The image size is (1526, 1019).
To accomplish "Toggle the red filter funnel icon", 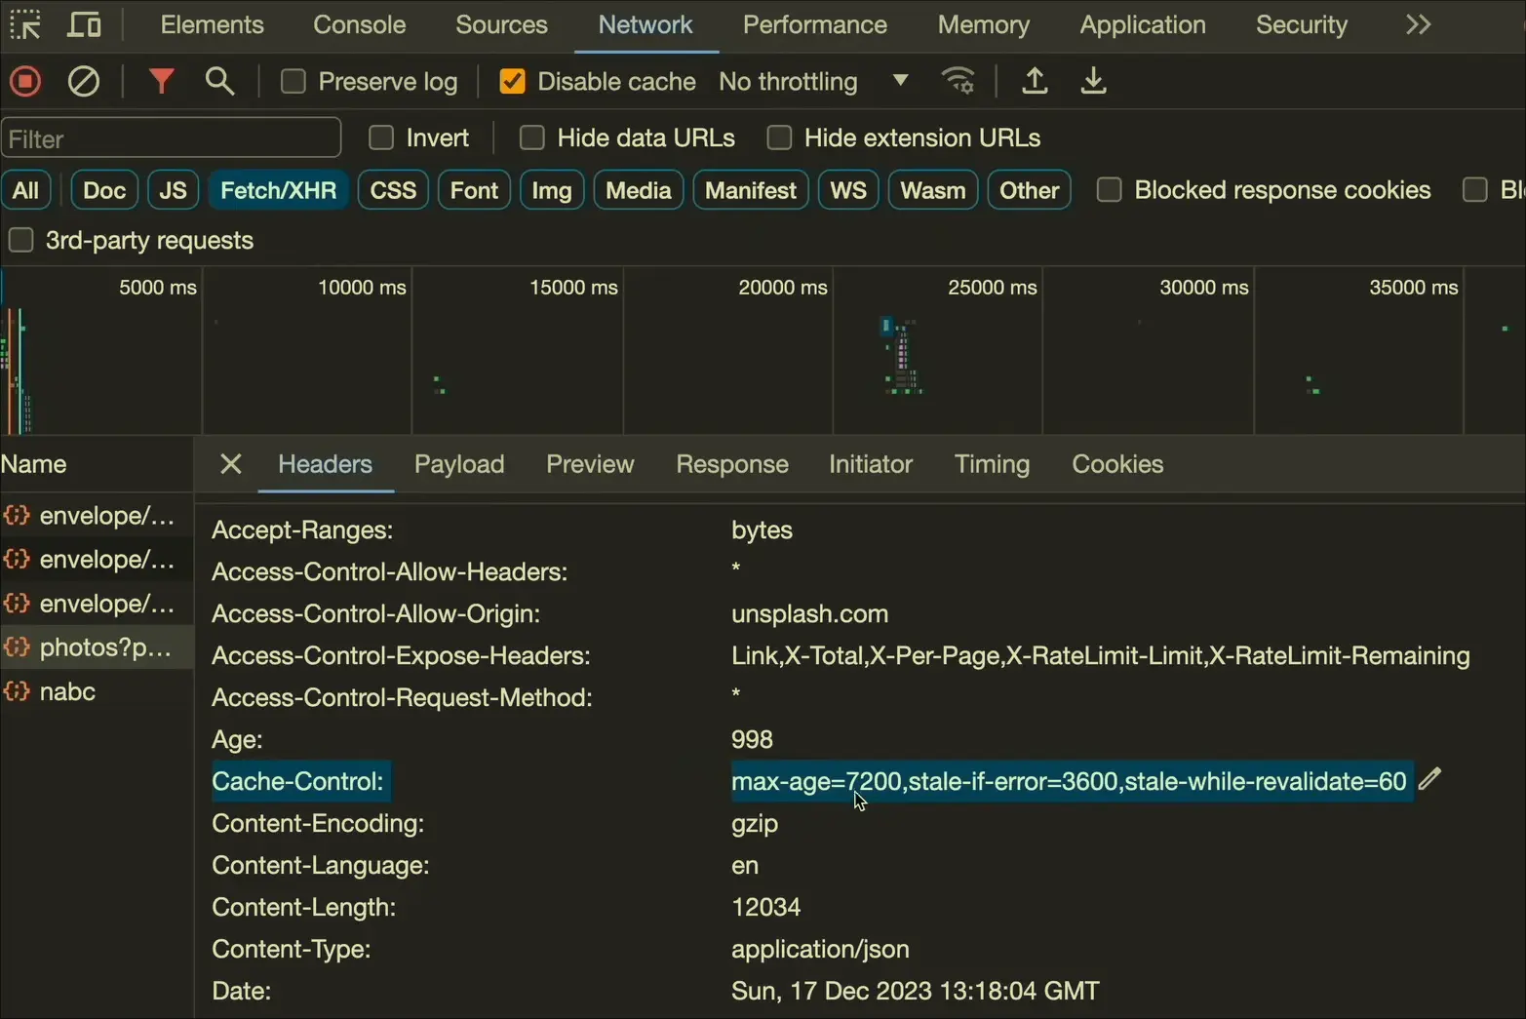I will (161, 81).
